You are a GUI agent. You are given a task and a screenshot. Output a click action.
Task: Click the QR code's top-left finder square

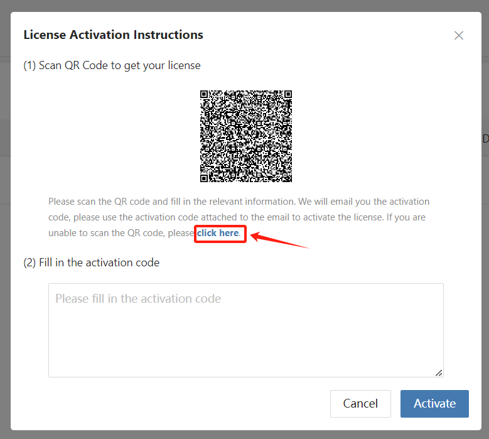click(204, 94)
